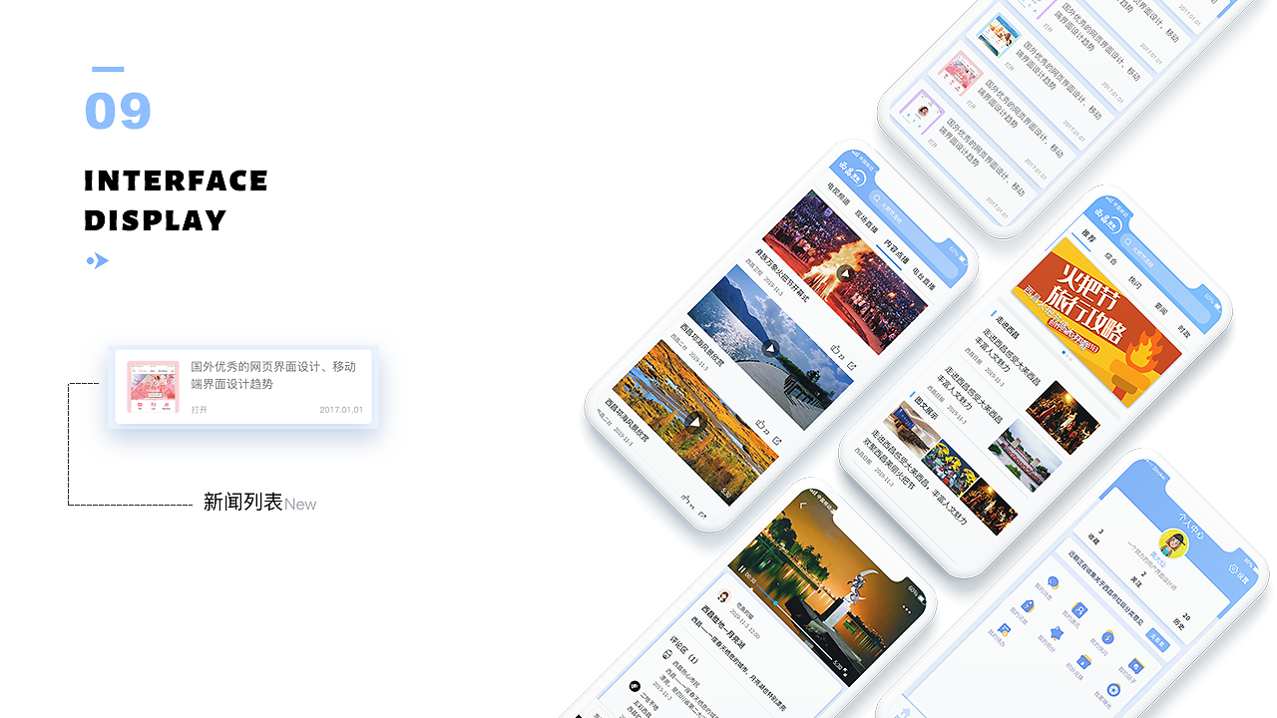Image resolution: width=1277 pixels, height=718 pixels.
Task: Switch to the 综合 tab
Action: 1112,261
